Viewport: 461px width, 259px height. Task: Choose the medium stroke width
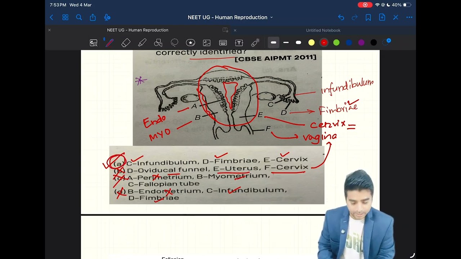coord(273,42)
